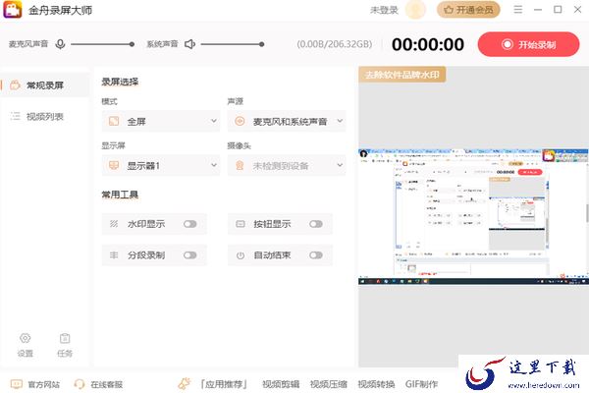Click the 视频列表 list icon in sidebar
The height and width of the screenshot is (393, 589).
15,116
